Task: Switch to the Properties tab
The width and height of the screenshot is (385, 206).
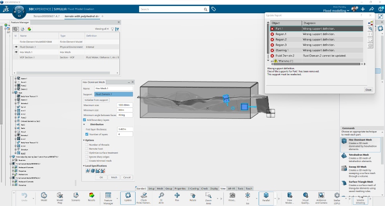Action: click(180, 188)
